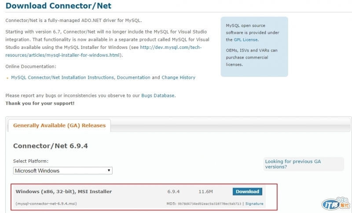Switch to Generally Available (GA) Releases tab
The width and height of the screenshot is (352, 213).
point(59,125)
